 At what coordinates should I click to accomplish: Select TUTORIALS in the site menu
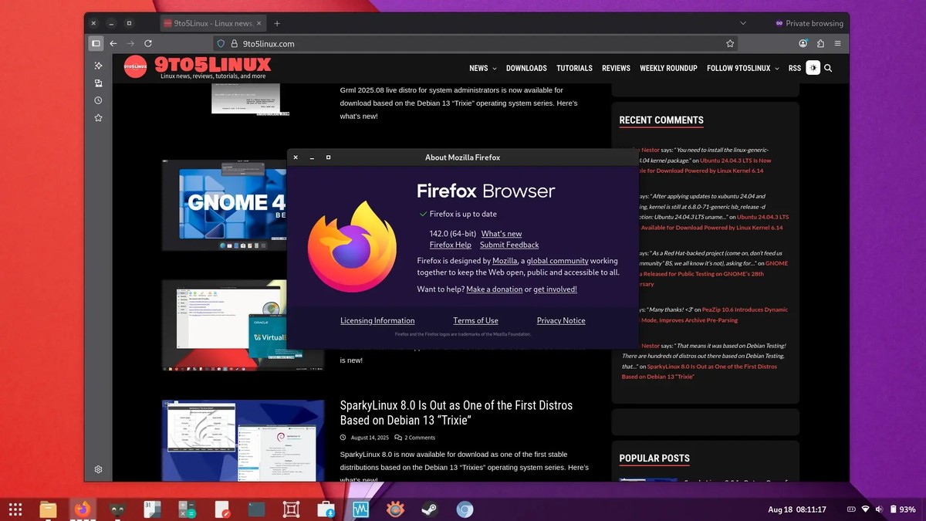[x=574, y=69]
